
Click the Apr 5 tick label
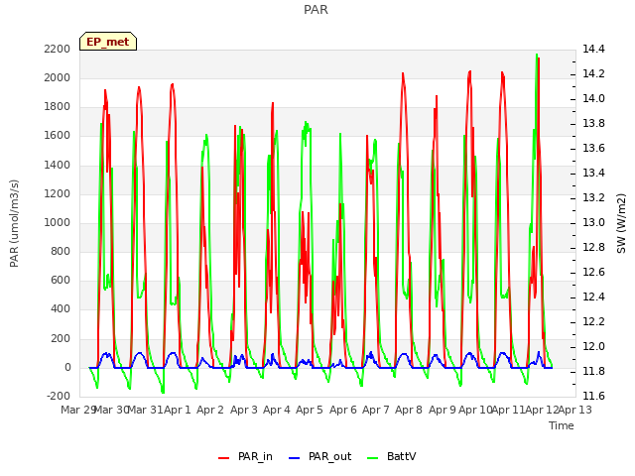click(x=310, y=410)
